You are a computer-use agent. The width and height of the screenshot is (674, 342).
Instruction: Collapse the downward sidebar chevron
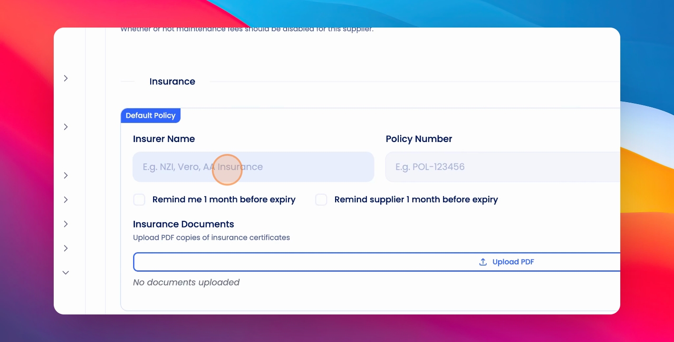[x=66, y=273]
